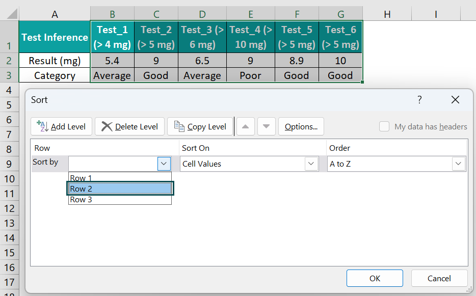Choose Row 2 in the dropdown list
This screenshot has width=476, height=296.
[x=120, y=189]
